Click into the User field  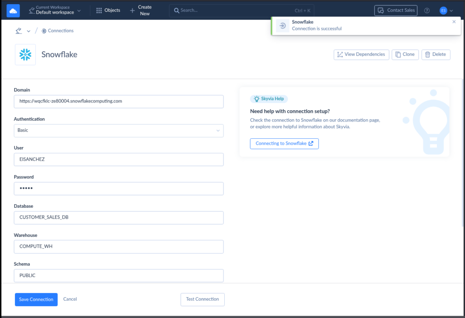119,159
